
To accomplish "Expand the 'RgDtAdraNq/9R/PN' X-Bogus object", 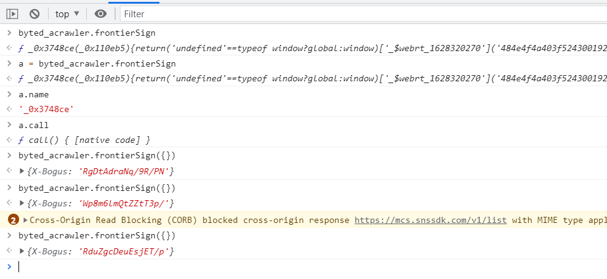I will pos(22,171).
